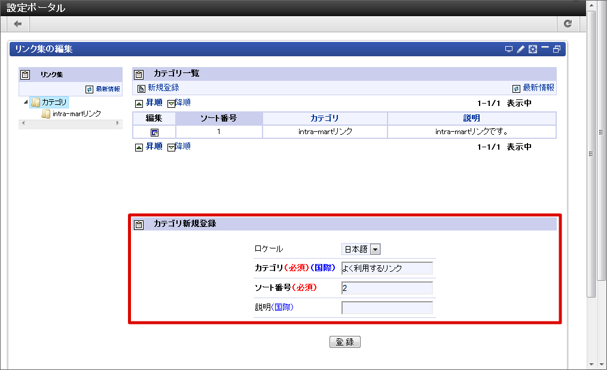The image size is (607, 370).
Task: Click the clipboard icon beside リンク集
Action: tap(25, 74)
